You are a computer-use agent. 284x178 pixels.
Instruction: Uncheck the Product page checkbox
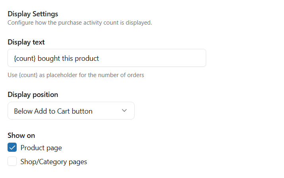pyautogui.click(x=12, y=148)
